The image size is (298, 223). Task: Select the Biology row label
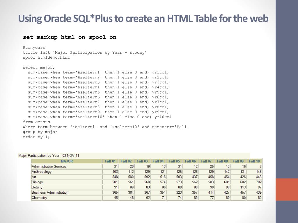pos(37,182)
